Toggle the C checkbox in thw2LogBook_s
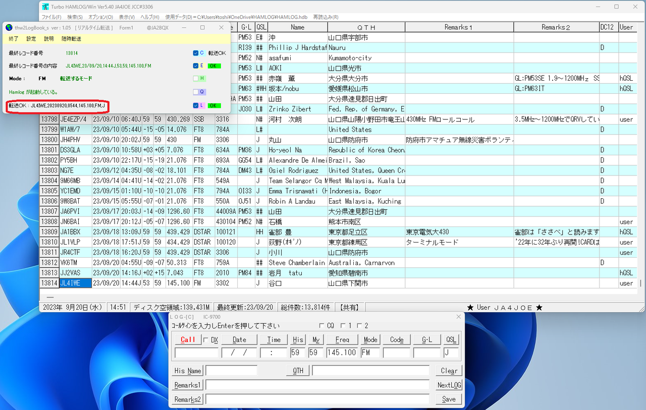This screenshot has height=410, width=646. pyautogui.click(x=196, y=53)
